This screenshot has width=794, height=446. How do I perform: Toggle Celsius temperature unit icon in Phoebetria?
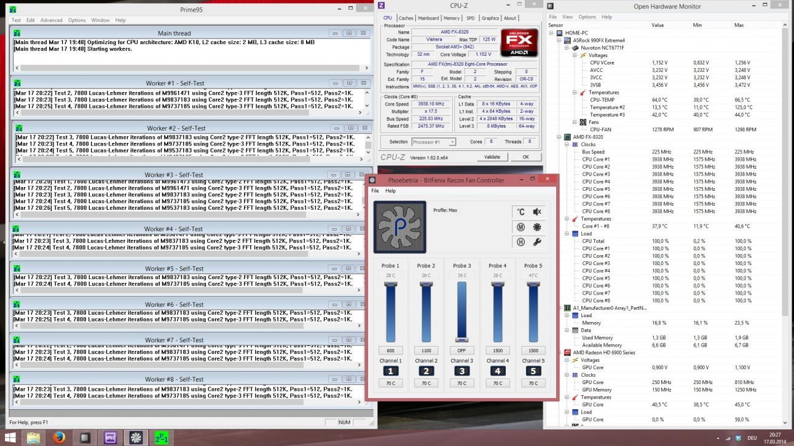tap(521, 212)
